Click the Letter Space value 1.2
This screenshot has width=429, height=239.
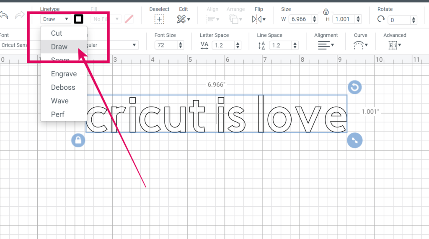(223, 45)
